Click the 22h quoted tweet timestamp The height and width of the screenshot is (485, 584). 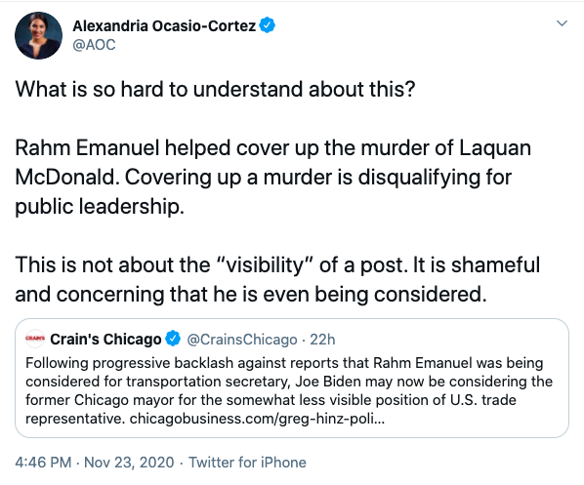[x=322, y=340]
